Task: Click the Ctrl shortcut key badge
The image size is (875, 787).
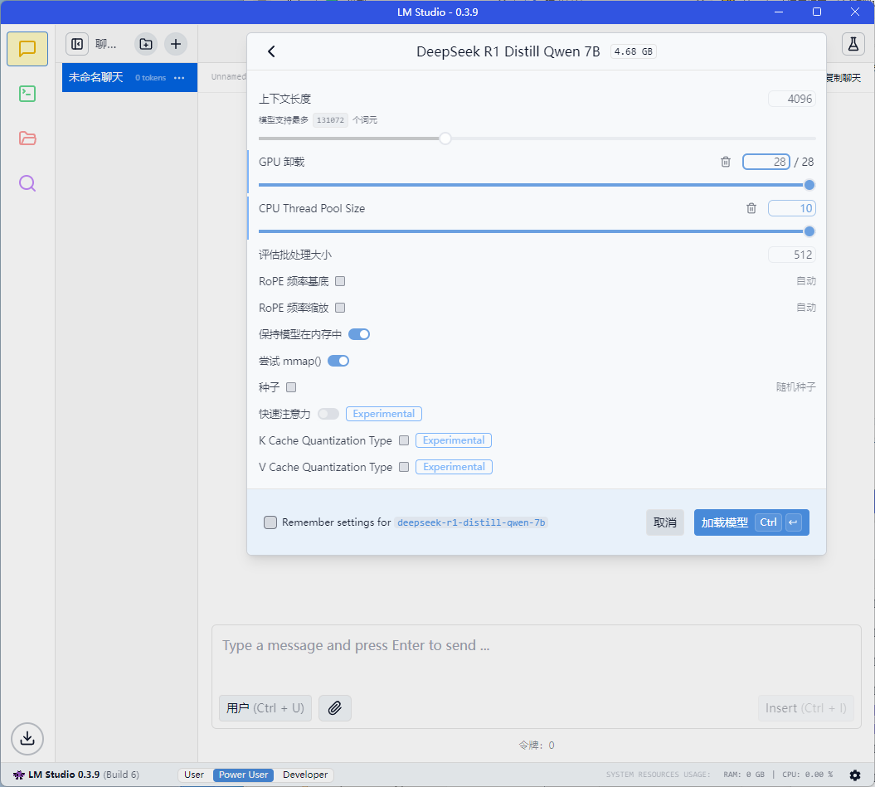Action: tap(768, 522)
